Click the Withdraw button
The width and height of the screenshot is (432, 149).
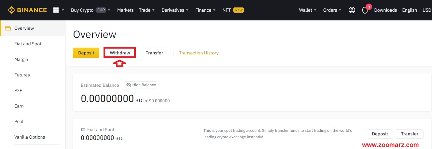click(x=120, y=53)
